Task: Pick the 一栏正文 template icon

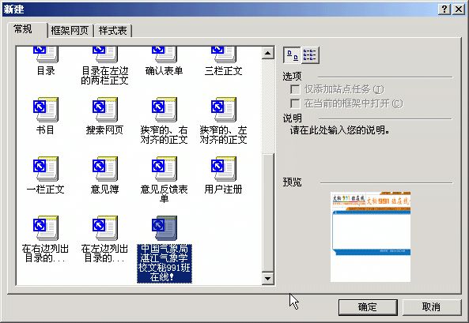Action: pos(45,169)
